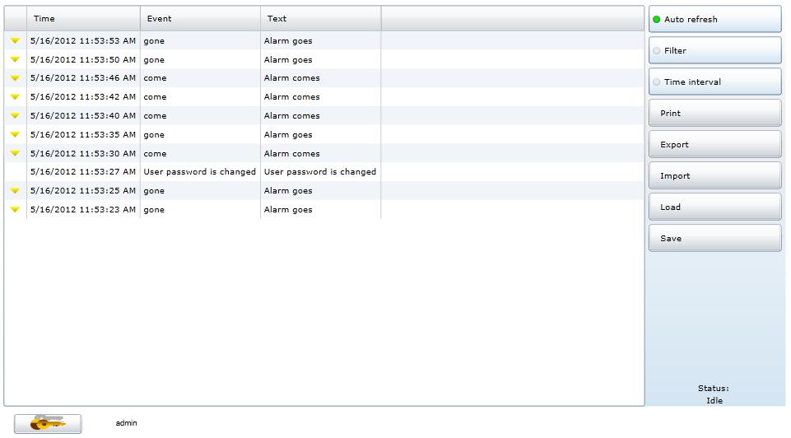Sort by the Event column header
Screen dimensions: 791x438
click(x=200, y=18)
